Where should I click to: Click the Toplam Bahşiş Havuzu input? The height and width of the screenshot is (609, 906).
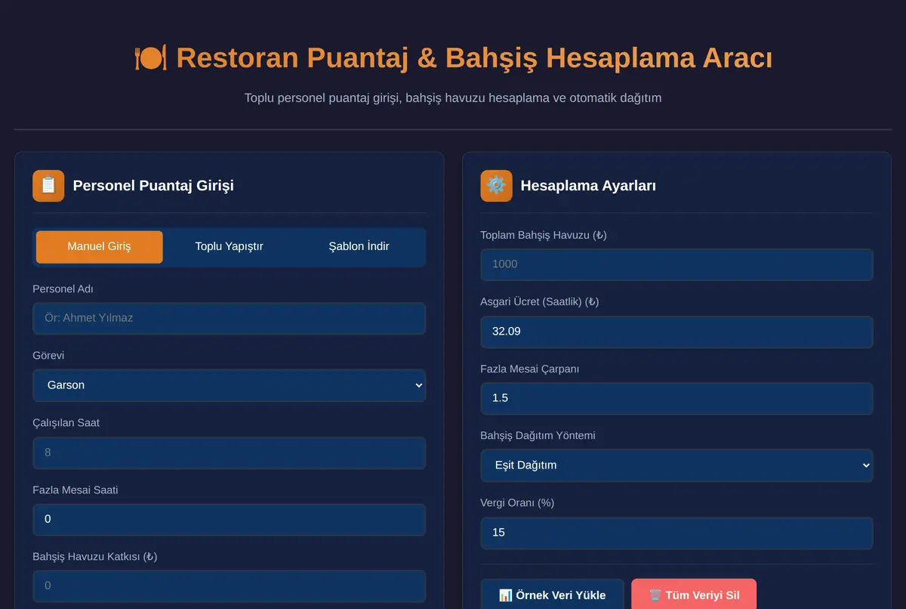(676, 264)
